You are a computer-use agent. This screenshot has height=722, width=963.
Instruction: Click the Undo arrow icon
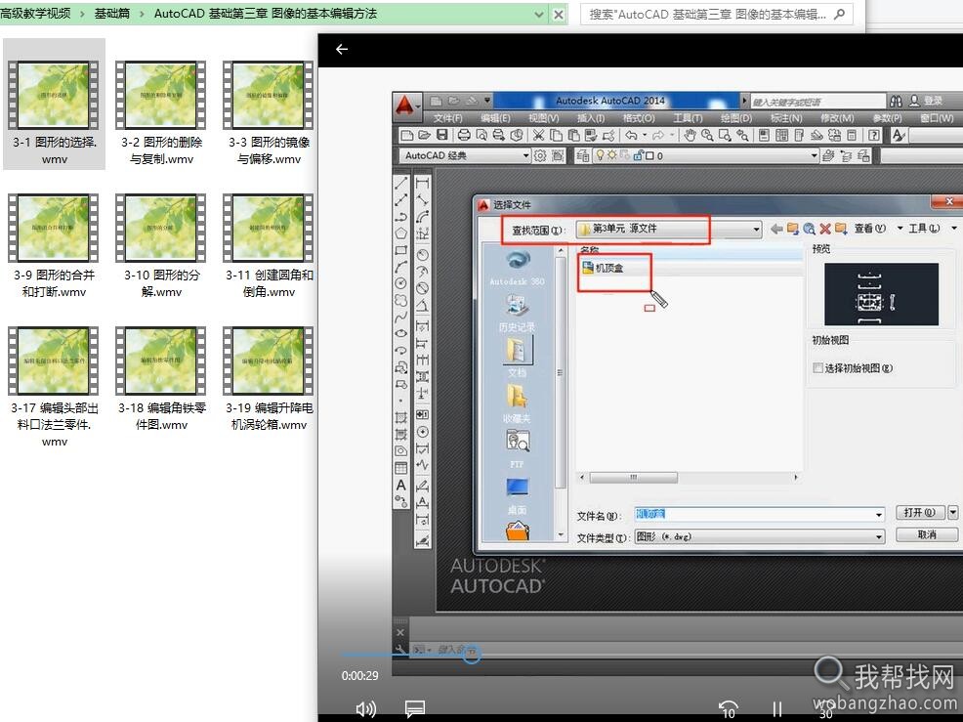point(631,135)
